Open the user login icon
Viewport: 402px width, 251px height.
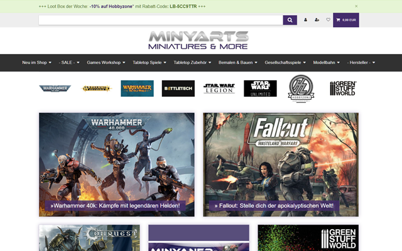pyautogui.click(x=305, y=19)
